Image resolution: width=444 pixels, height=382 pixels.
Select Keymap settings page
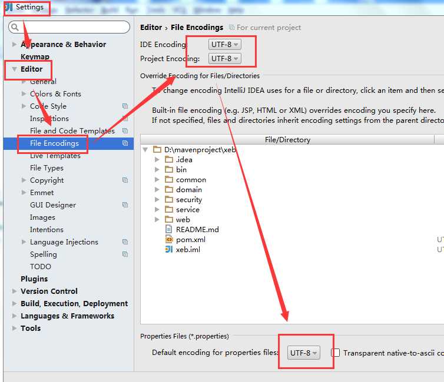tap(35, 56)
